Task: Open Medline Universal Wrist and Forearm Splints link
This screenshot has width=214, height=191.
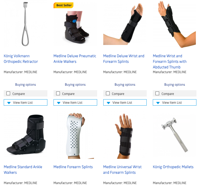Action: 122,169
